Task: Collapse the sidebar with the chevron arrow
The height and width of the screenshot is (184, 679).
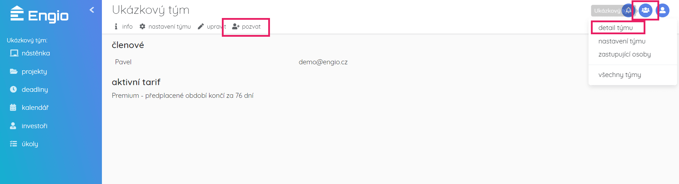Action: [x=92, y=10]
